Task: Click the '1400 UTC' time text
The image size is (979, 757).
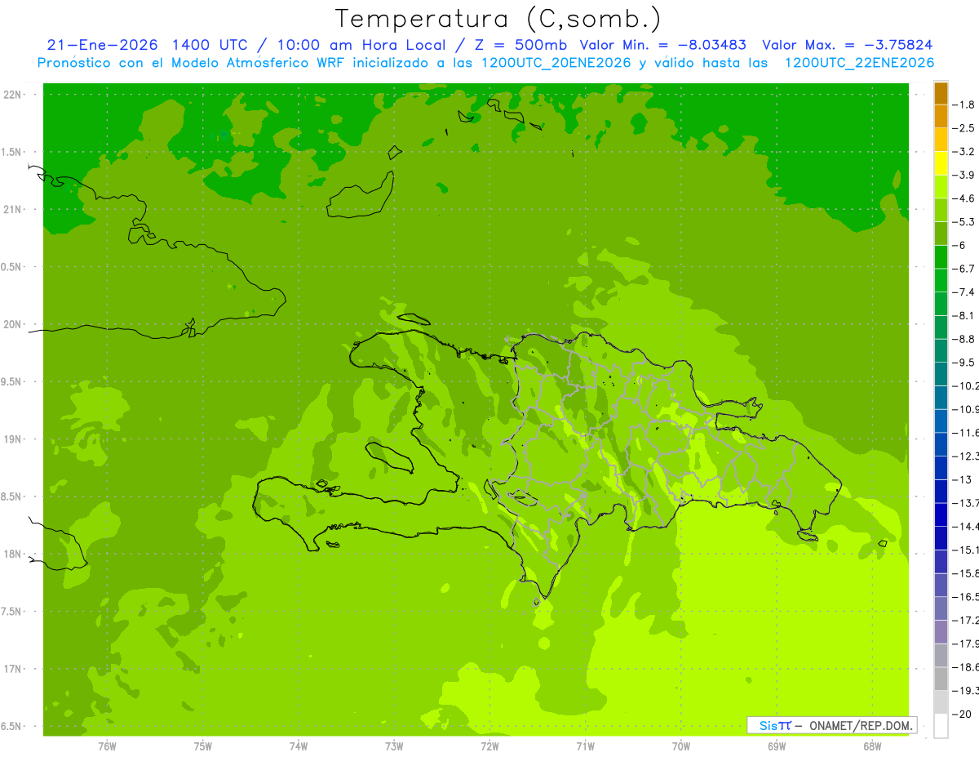Action: (x=208, y=45)
